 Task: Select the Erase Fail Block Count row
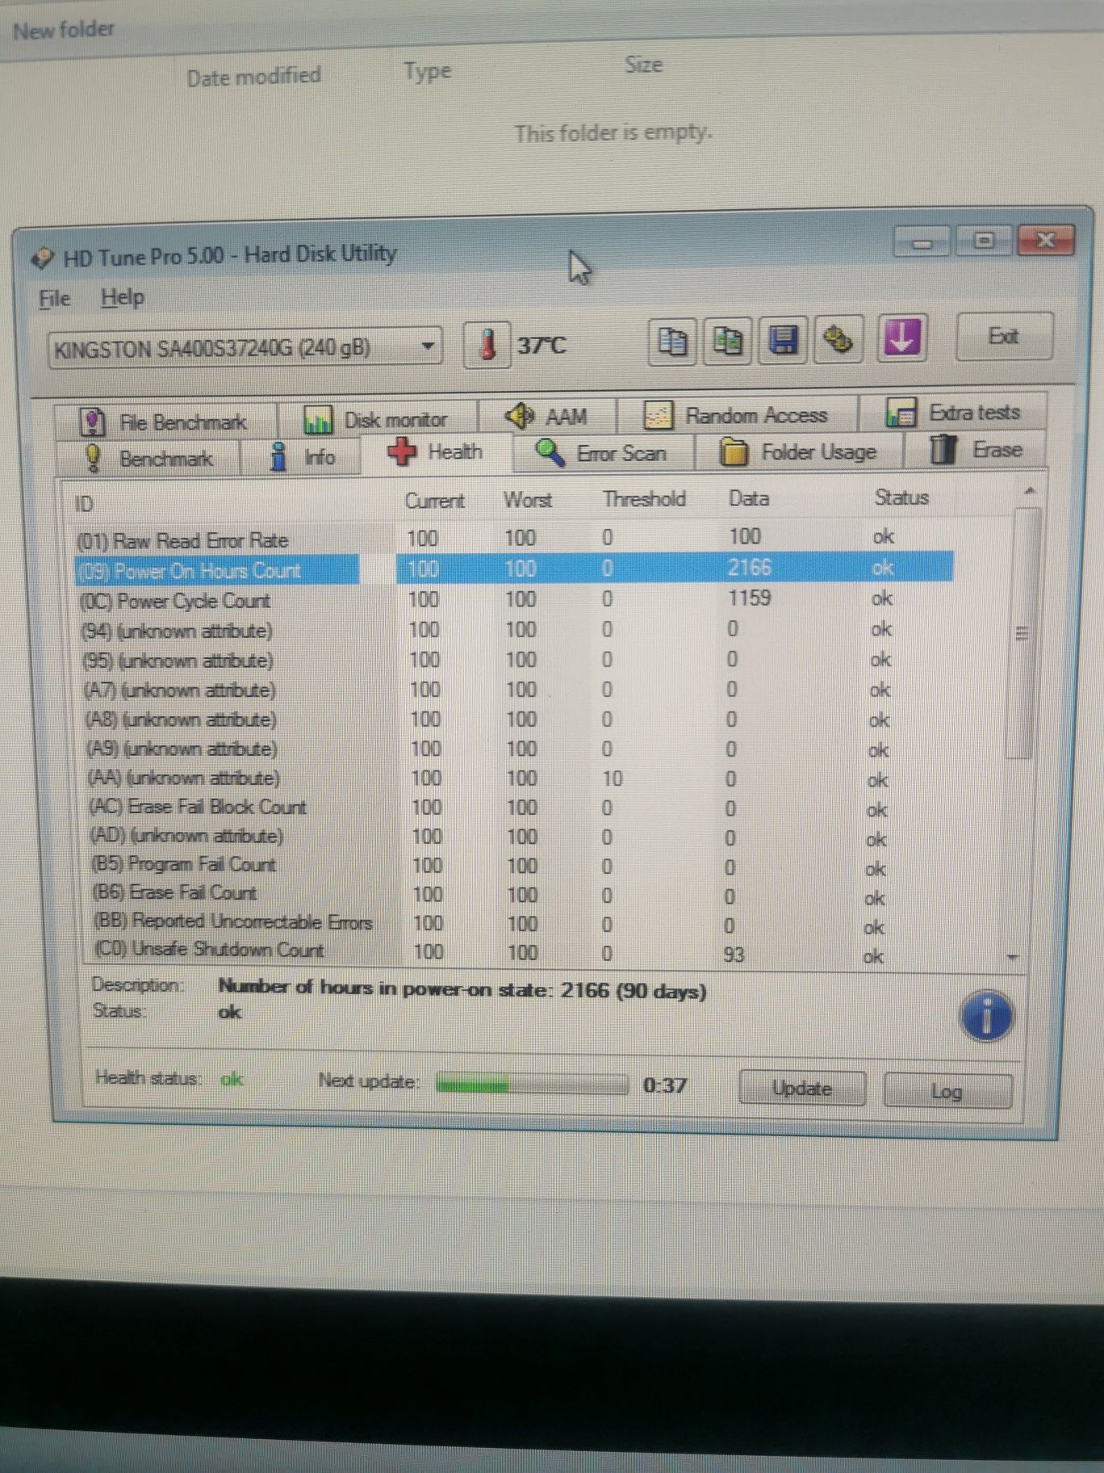(x=515, y=808)
